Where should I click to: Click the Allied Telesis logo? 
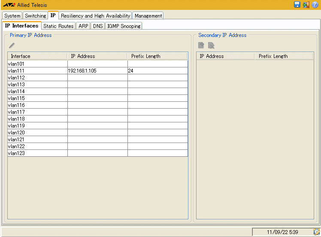pos(25,5)
